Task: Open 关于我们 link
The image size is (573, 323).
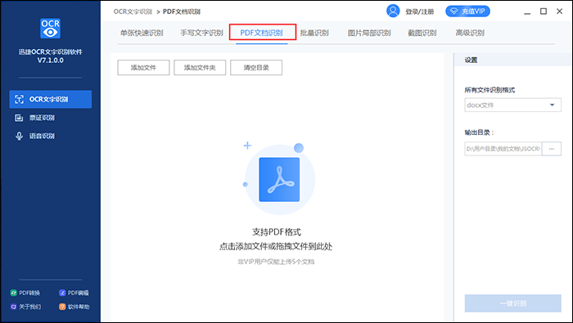Action: [x=25, y=307]
